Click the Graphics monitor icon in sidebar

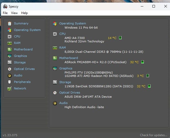click(x=10, y=56)
